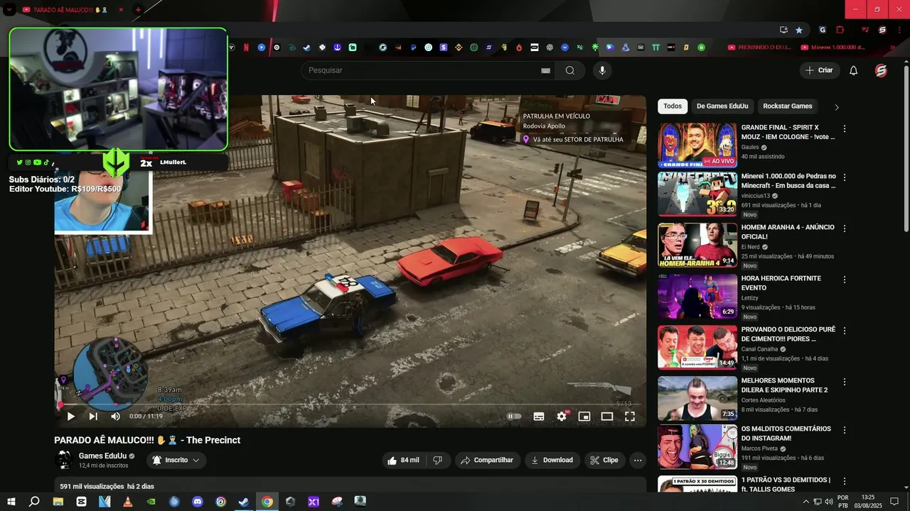This screenshot has height=511, width=910.
Task: Open Windows taskbar search
Action: (x=34, y=502)
